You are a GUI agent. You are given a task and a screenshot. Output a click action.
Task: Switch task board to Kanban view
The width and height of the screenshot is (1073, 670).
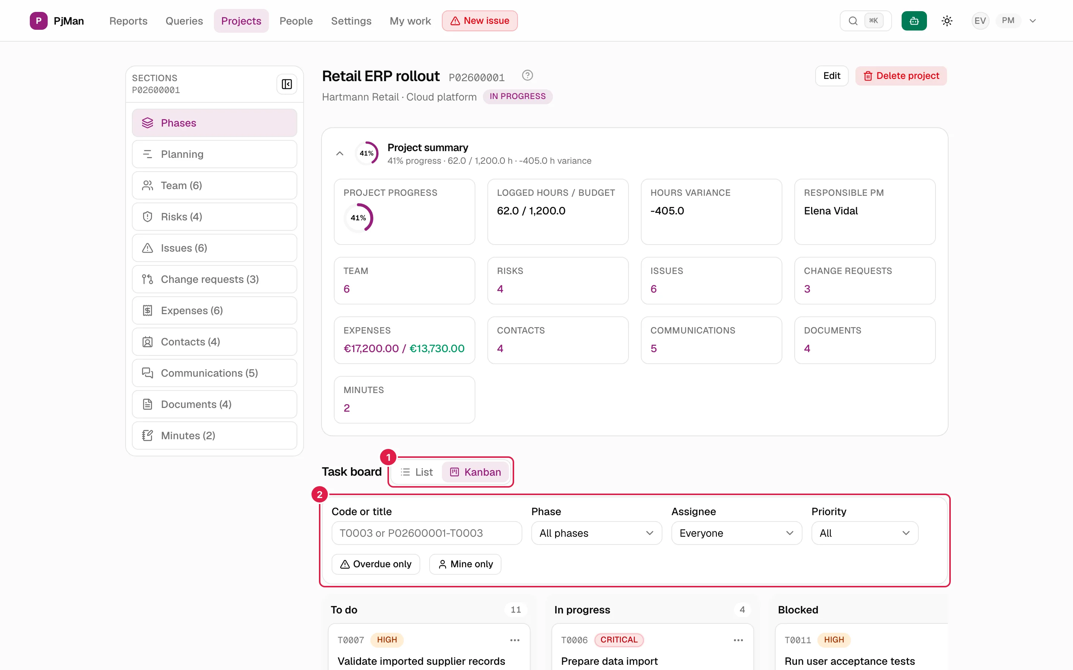coord(475,472)
